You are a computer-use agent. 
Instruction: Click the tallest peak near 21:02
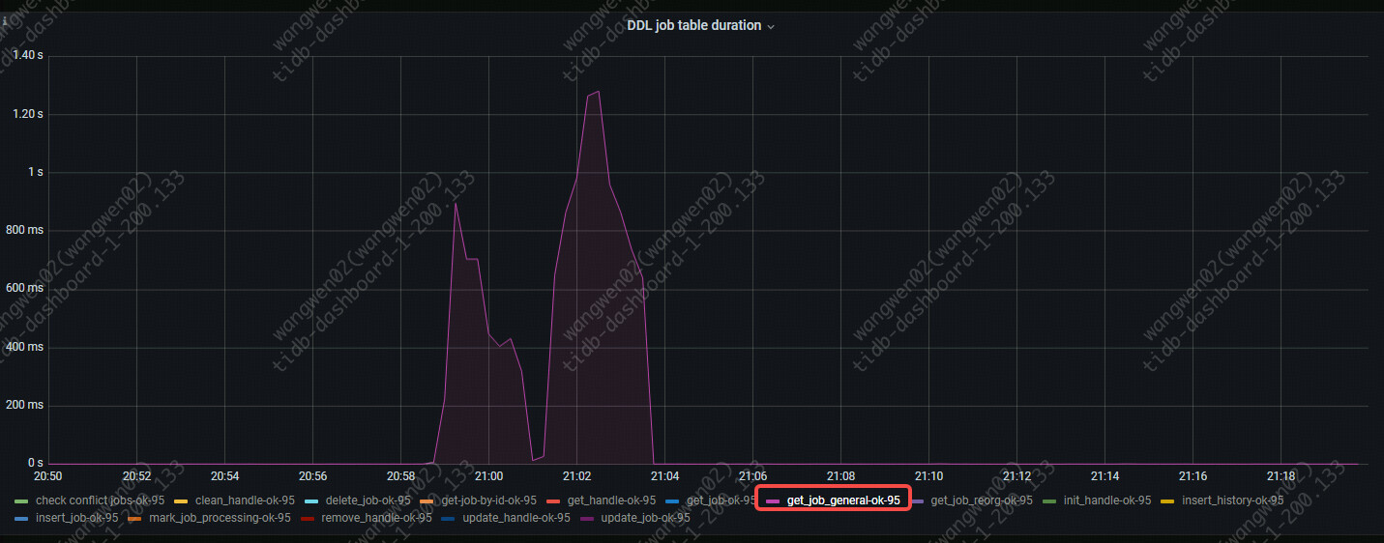[598, 92]
